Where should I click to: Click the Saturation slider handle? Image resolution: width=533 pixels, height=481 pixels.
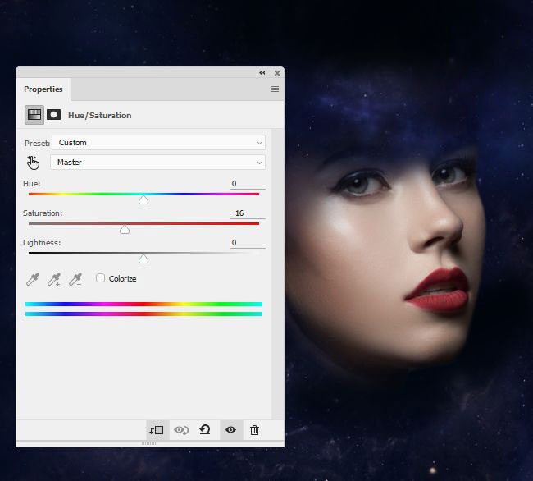[125, 230]
